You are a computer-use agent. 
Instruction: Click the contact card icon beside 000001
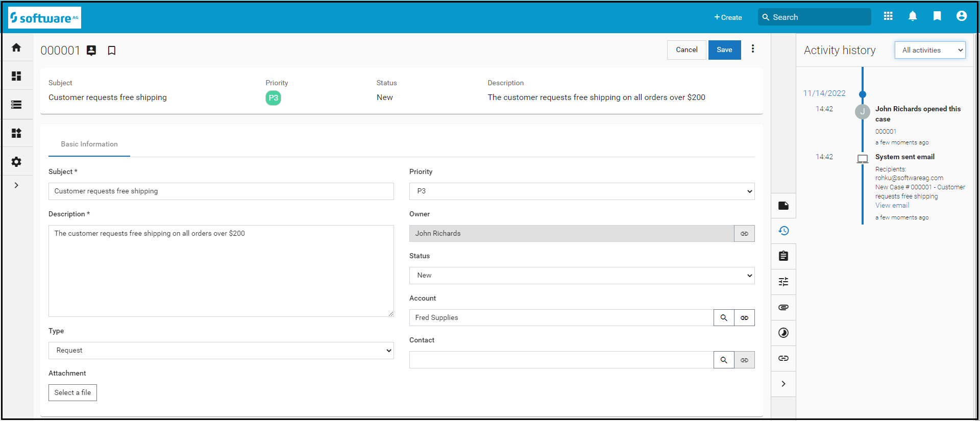(x=91, y=51)
